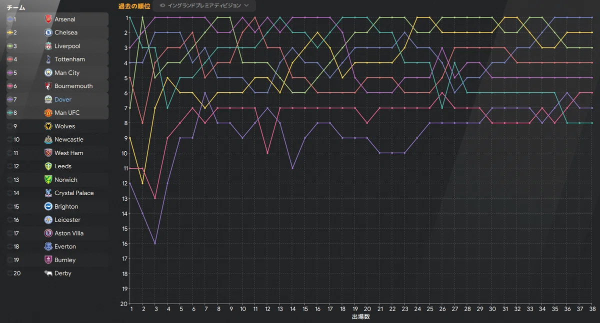Click the Leeds team name
This screenshot has width=600, height=323.
point(63,166)
